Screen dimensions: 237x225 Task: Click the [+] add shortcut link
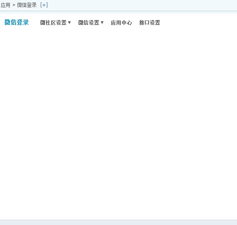44,5
